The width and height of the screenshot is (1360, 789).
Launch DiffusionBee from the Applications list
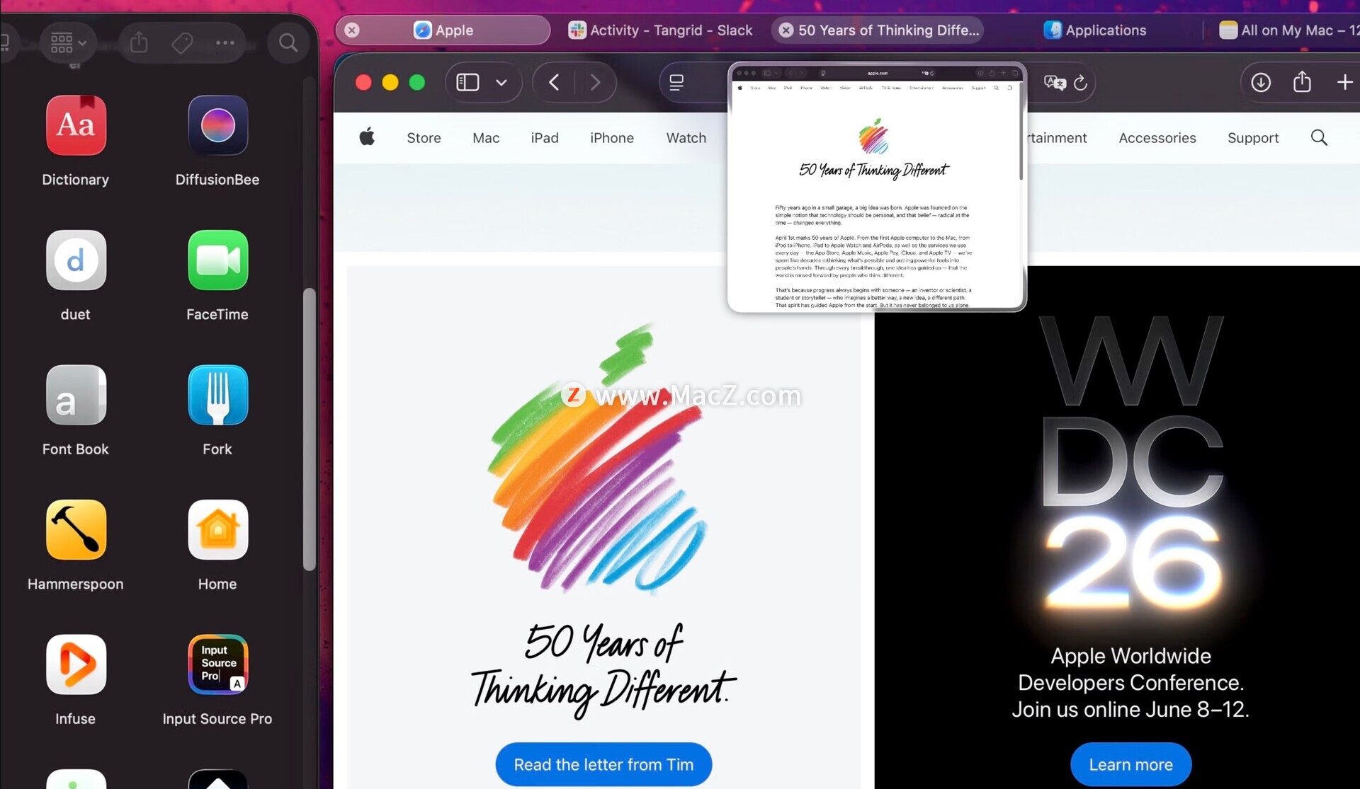pyautogui.click(x=217, y=125)
